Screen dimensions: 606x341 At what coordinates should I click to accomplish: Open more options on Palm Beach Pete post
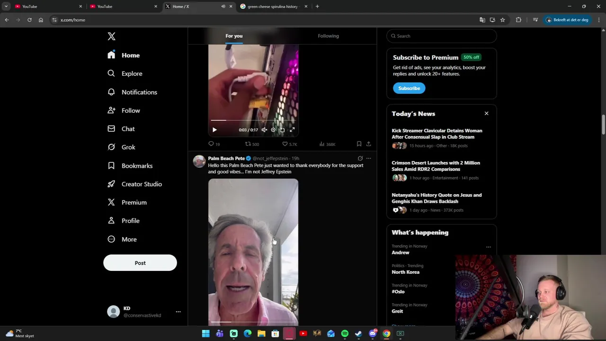pyautogui.click(x=368, y=158)
